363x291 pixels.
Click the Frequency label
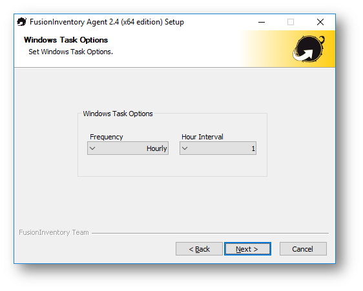[x=107, y=137]
